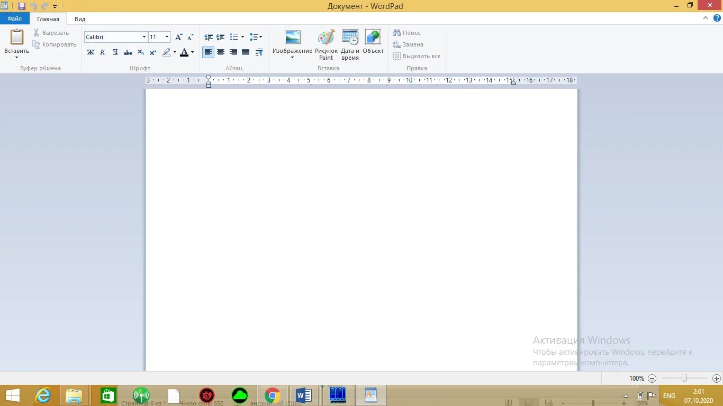Screen dimensions: 723x406
Task: Click Поиск to find text
Action: pos(406,33)
